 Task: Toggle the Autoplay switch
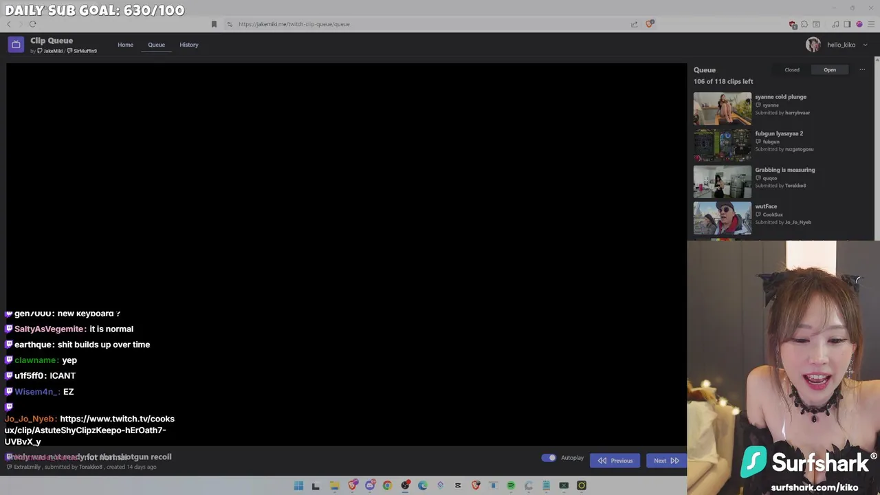coord(549,458)
